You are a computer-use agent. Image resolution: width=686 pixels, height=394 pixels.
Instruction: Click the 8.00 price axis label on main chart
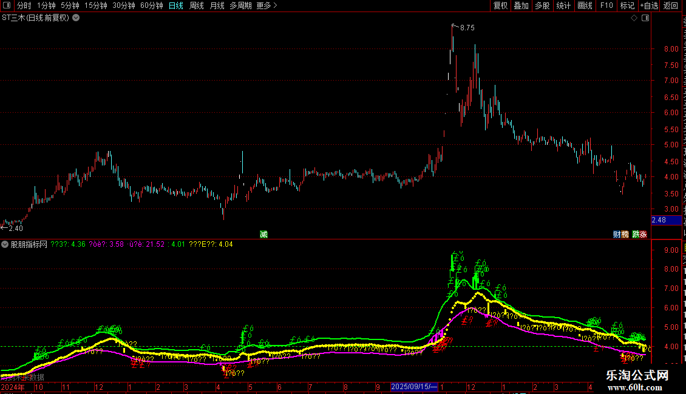(671, 49)
